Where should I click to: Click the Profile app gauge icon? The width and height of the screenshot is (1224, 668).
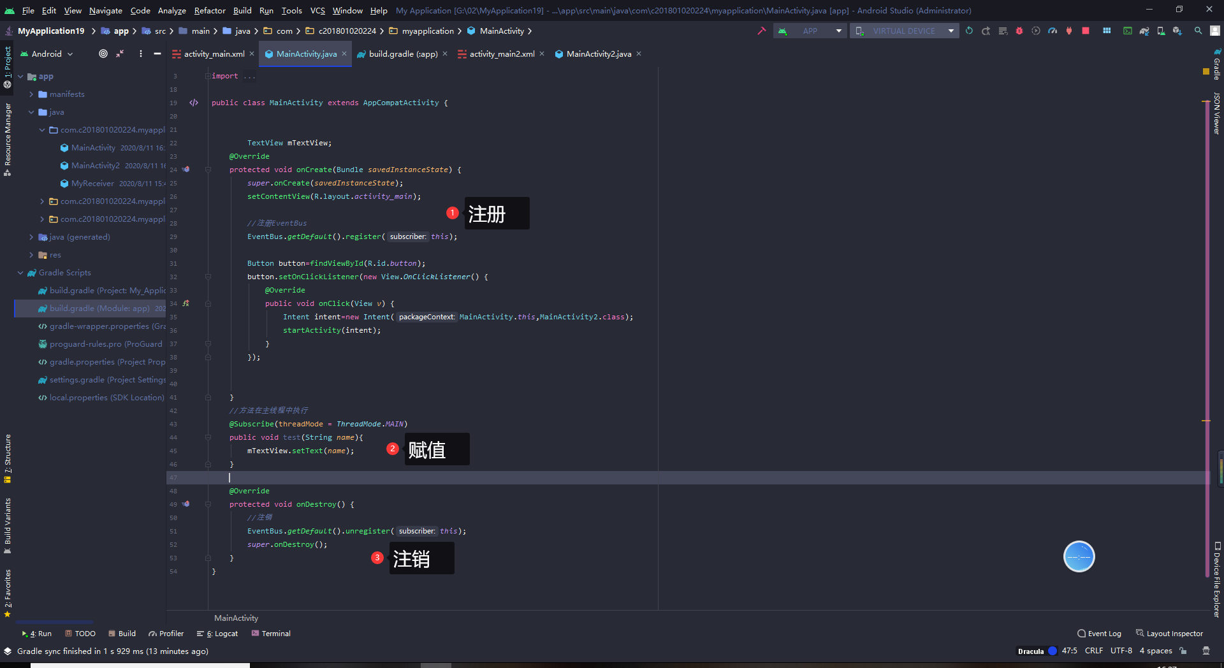click(1053, 31)
